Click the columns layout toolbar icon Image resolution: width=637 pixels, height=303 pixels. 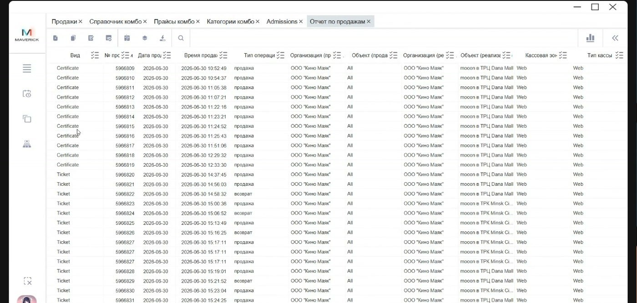tap(127, 38)
